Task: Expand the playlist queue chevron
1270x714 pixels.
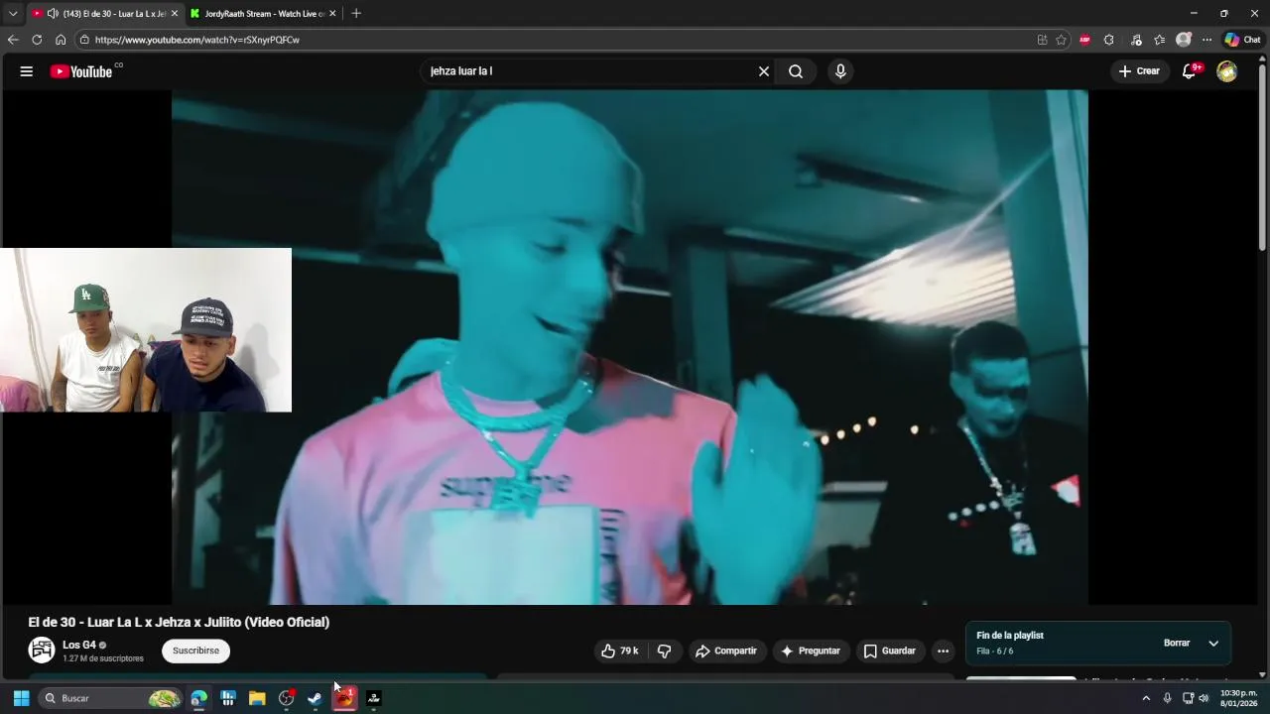Action: click(1213, 643)
